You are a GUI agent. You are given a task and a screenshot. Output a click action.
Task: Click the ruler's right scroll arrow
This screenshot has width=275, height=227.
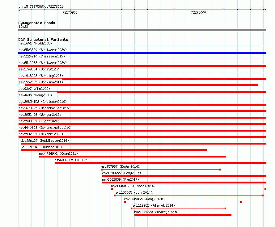[265, 10]
